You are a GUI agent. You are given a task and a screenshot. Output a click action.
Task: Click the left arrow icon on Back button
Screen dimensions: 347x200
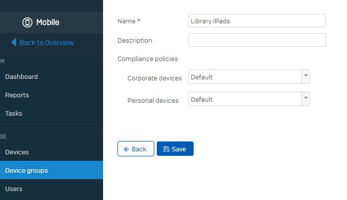pyautogui.click(x=126, y=149)
